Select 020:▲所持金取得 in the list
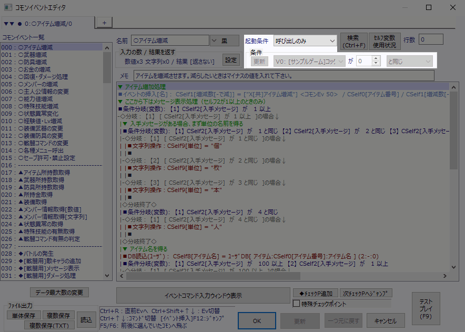The height and width of the screenshot is (332, 465). pos(52,195)
